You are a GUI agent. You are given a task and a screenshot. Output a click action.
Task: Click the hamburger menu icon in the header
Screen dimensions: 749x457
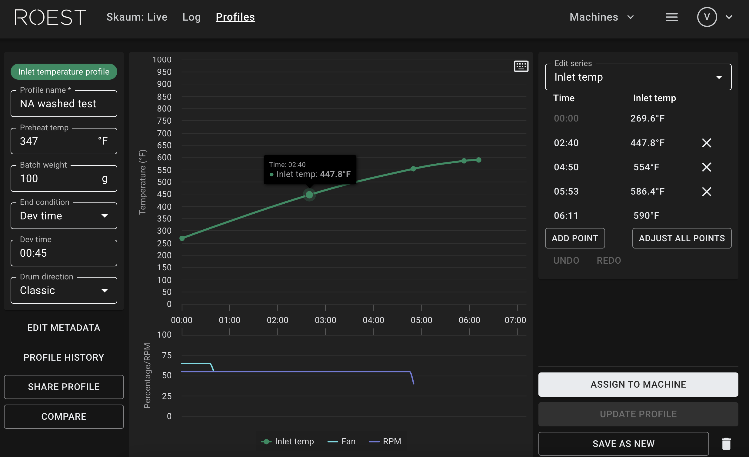tap(672, 17)
